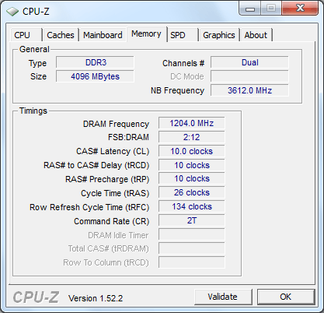Click the Version 1.52.2 text
Viewport: 324px width, 313px height.
point(96,298)
